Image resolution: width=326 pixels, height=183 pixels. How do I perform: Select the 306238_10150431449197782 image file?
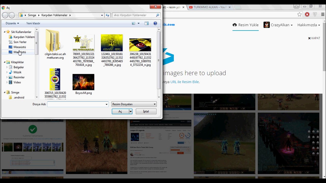pos(140,52)
